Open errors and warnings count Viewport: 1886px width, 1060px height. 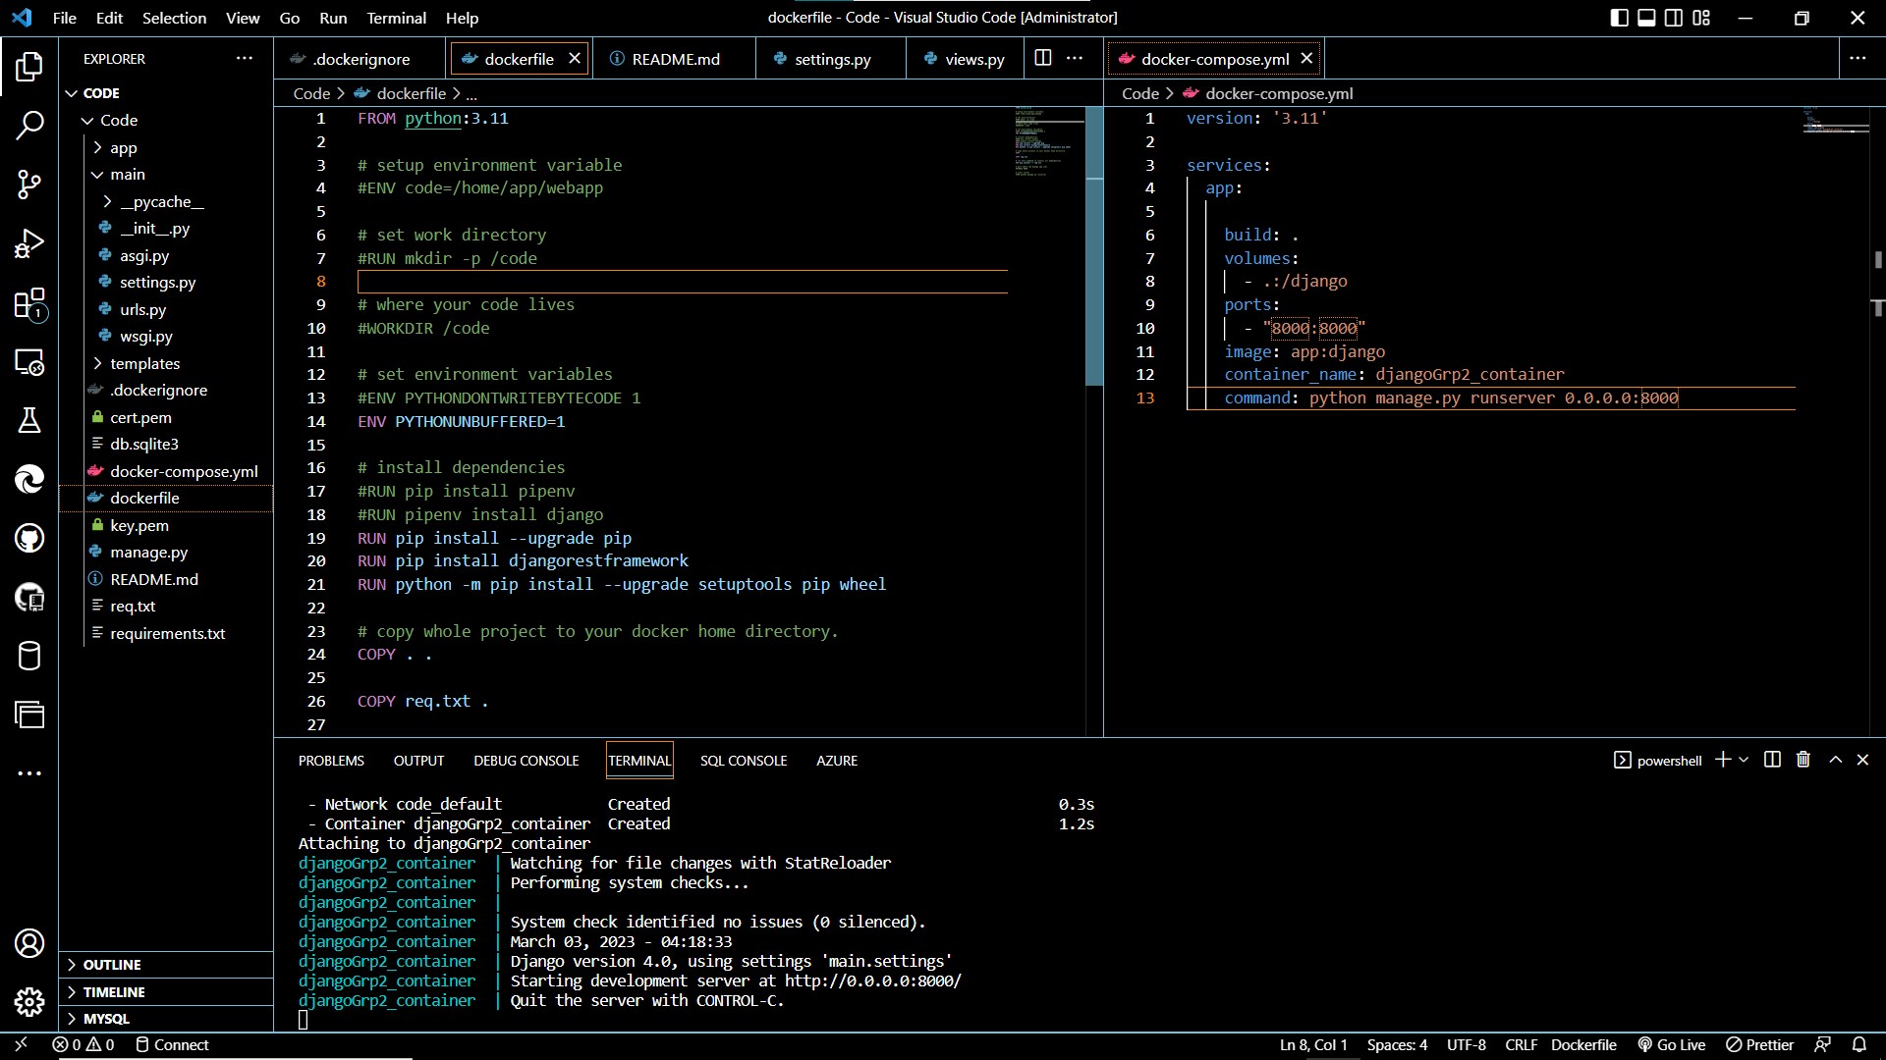(x=83, y=1044)
